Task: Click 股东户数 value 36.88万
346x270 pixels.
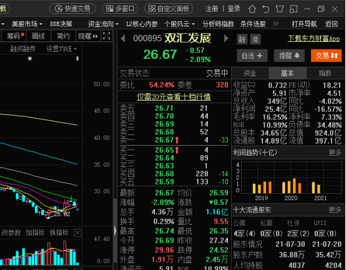Action: click(292, 255)
